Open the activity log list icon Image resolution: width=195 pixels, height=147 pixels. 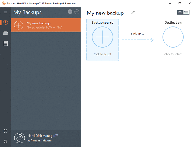click(6, 44)
